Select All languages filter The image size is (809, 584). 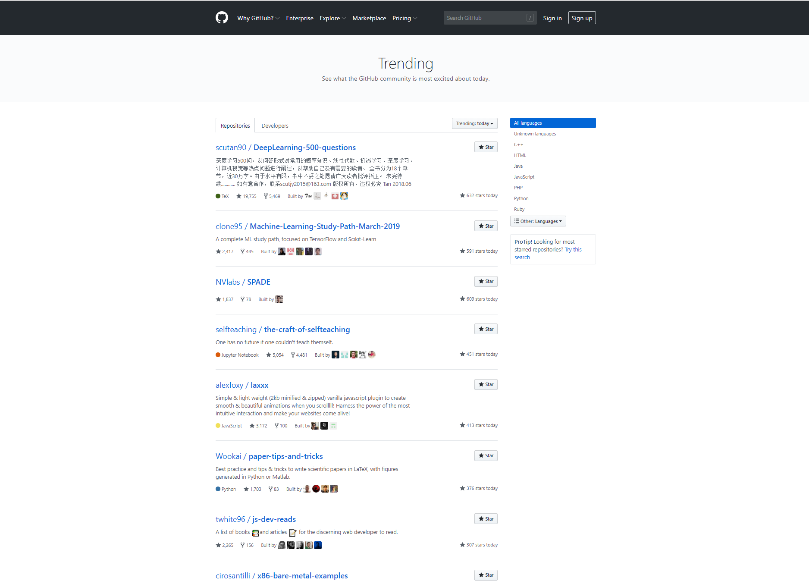click(x=553, y=123)
